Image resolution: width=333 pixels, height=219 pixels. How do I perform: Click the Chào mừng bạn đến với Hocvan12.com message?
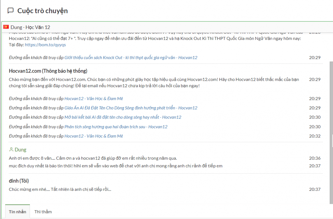click(x=154, y=83)
